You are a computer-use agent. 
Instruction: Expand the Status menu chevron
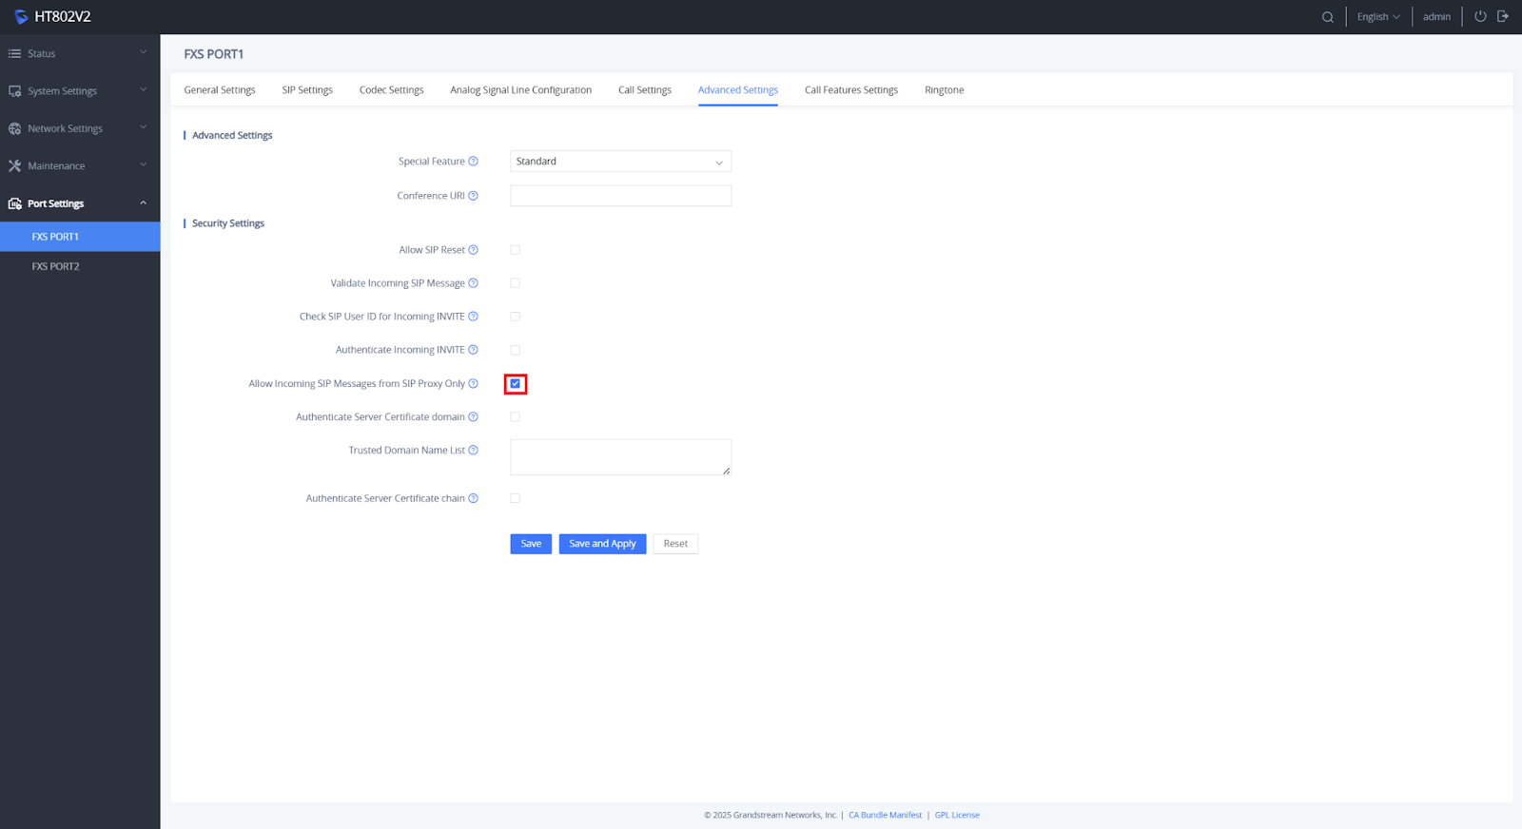[144, 52]
